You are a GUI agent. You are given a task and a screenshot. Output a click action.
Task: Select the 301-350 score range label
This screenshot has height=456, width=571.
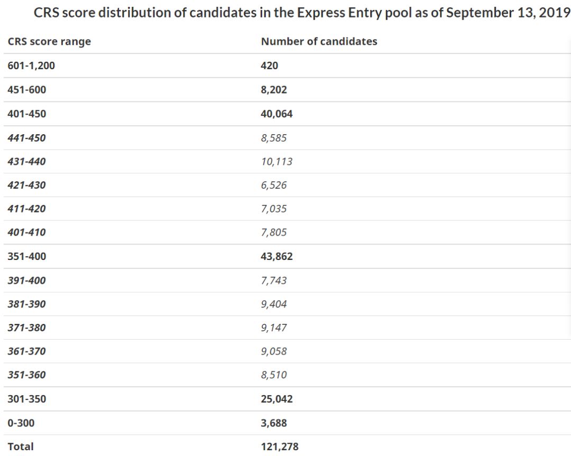(27, 399)
